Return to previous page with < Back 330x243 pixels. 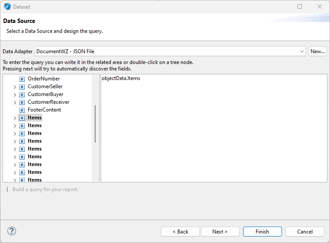click(x=180, y=232)
